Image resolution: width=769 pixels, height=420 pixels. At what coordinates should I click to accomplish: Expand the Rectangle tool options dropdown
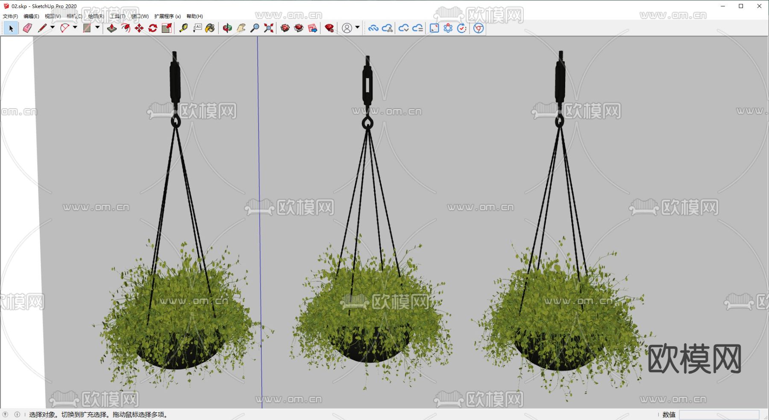[97, 28]
